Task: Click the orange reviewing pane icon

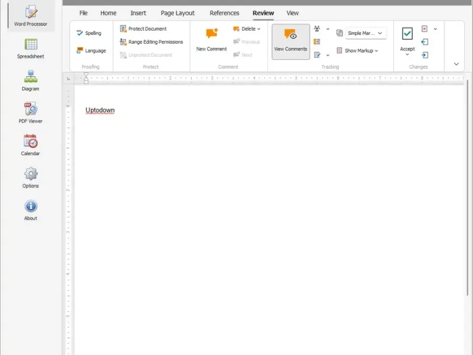Action: [x=317, y=41]
